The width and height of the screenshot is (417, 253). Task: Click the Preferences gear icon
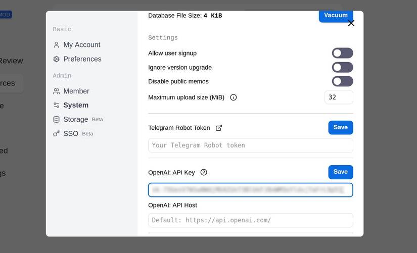pos(57,59)
